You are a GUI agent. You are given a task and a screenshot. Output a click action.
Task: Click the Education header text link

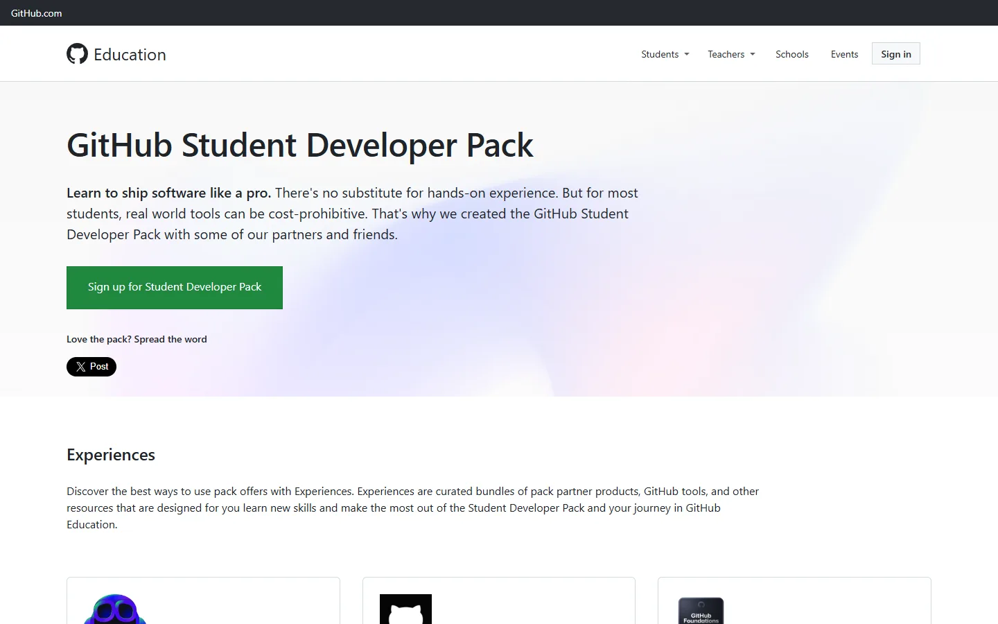point(130,55)
